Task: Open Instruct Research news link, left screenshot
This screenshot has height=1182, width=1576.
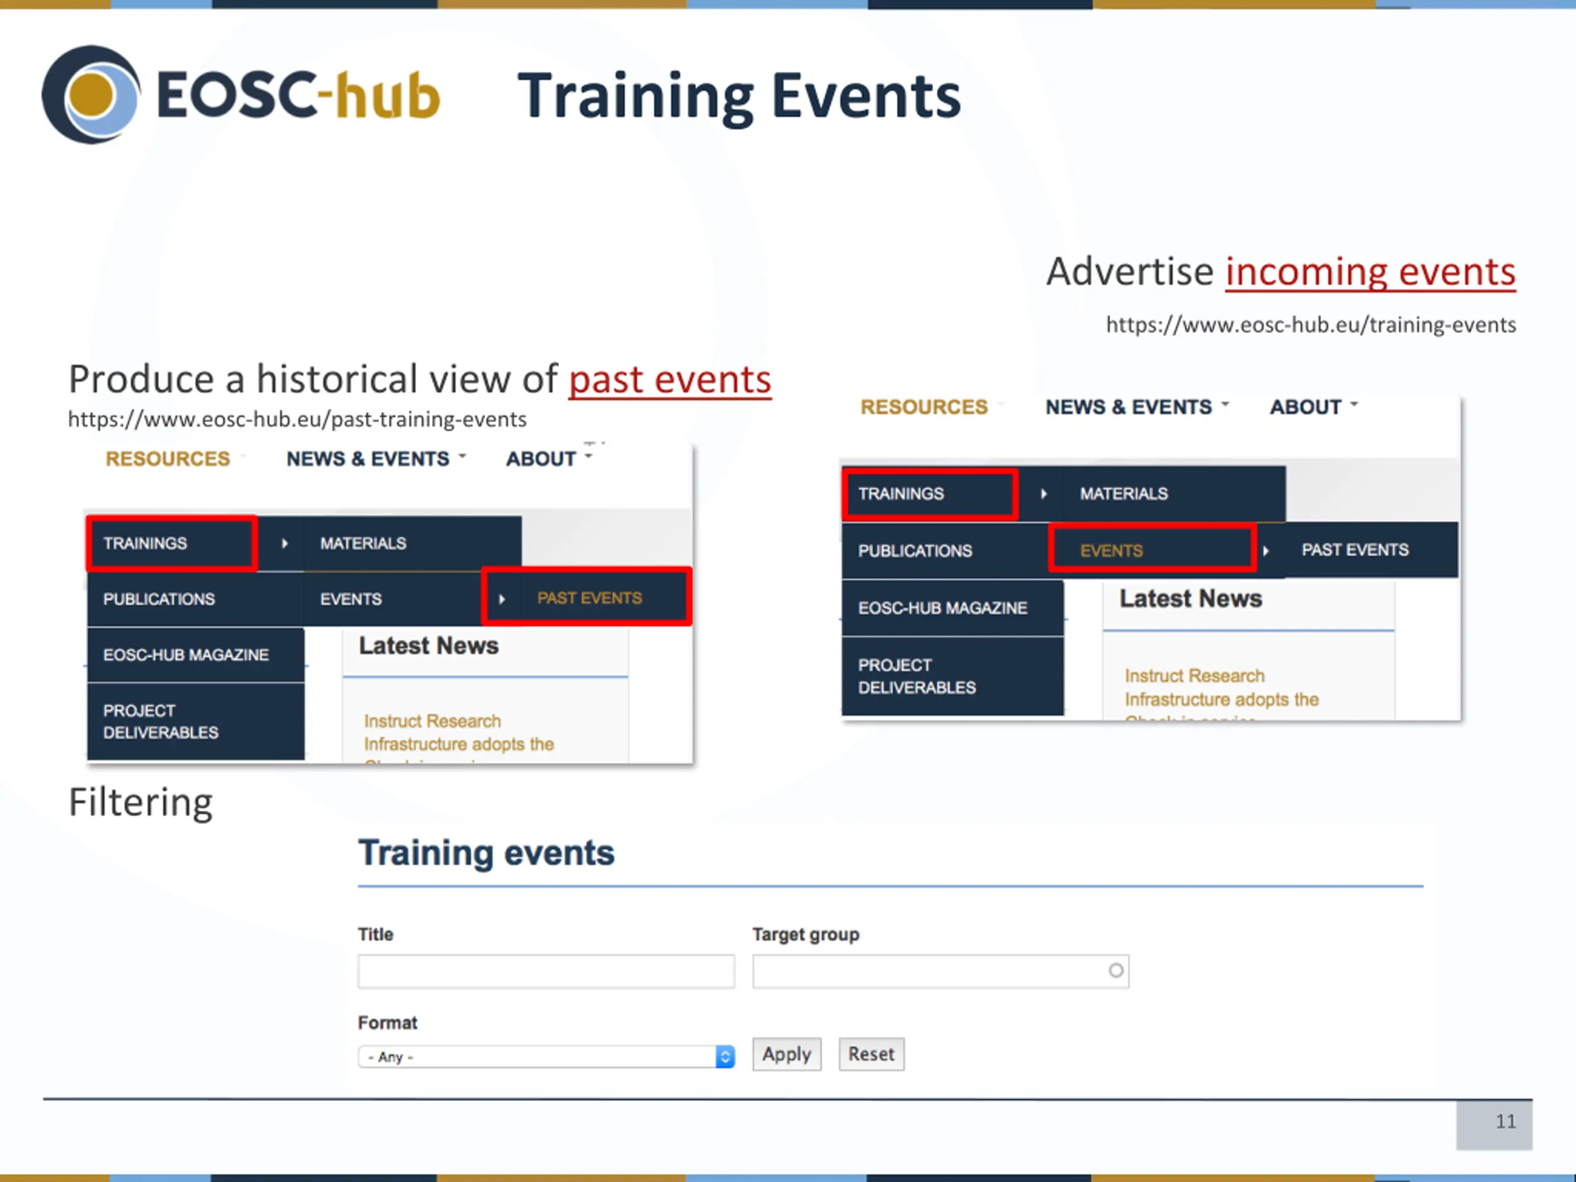Action: click(459, 733)
